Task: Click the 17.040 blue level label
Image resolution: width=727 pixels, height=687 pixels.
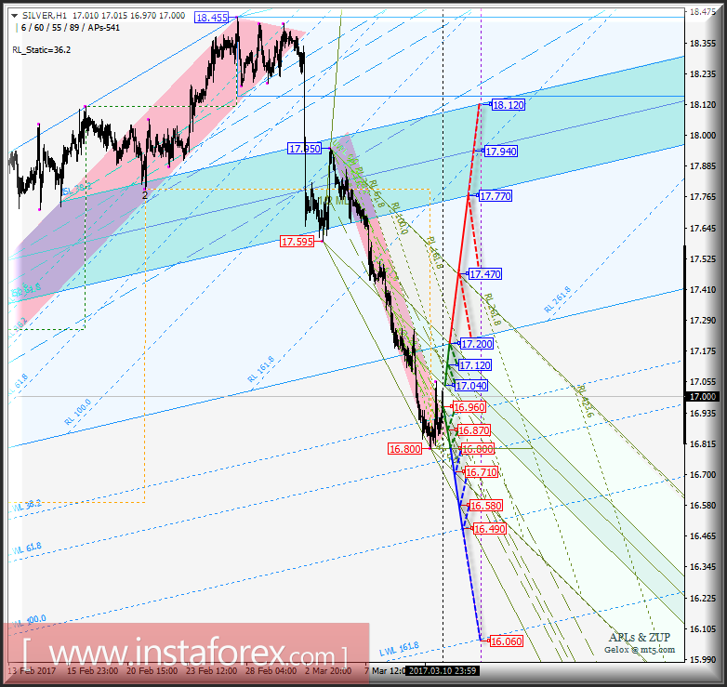Action: [x=471, y=386]
